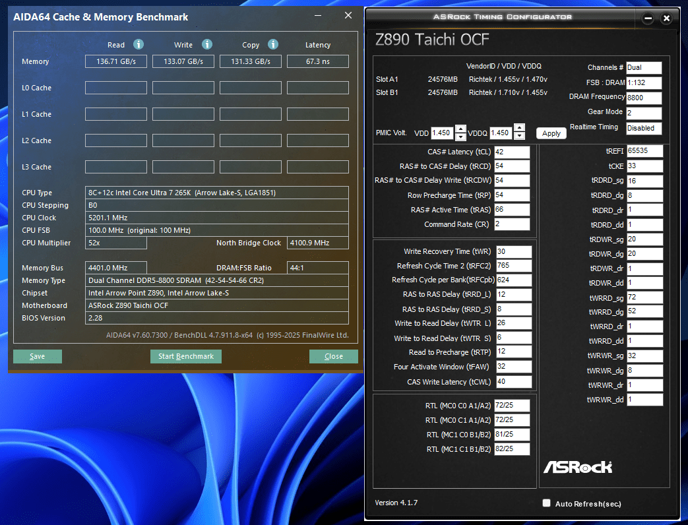Viewport: 688px width, 525px height.
Task: Click the RTL (MC1 C1 B1/B2) field
Action: 512,449
